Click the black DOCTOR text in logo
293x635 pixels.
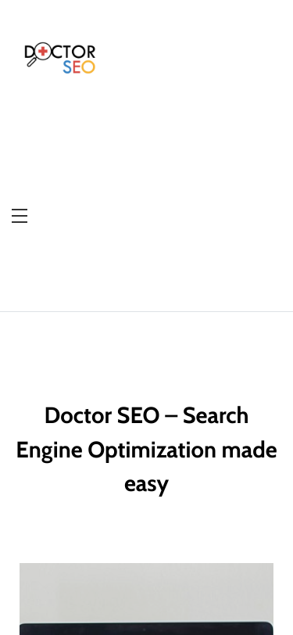(x=60, y=52)
